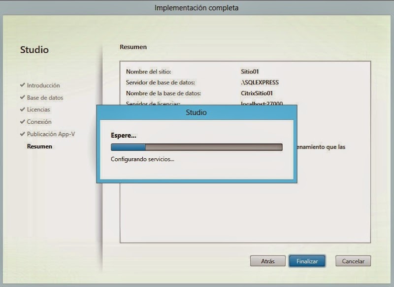Screen dimensions: 394x287
Task: Open the Introducción step
Action: click(43, 85)
